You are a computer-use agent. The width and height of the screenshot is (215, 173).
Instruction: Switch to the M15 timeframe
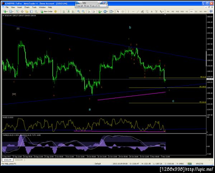[x=177, y=11]
